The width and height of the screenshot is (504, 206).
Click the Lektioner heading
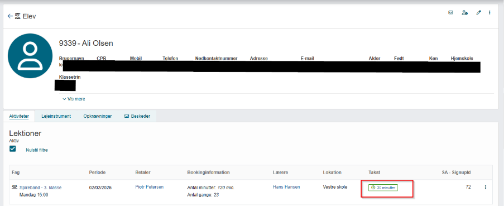25,133
